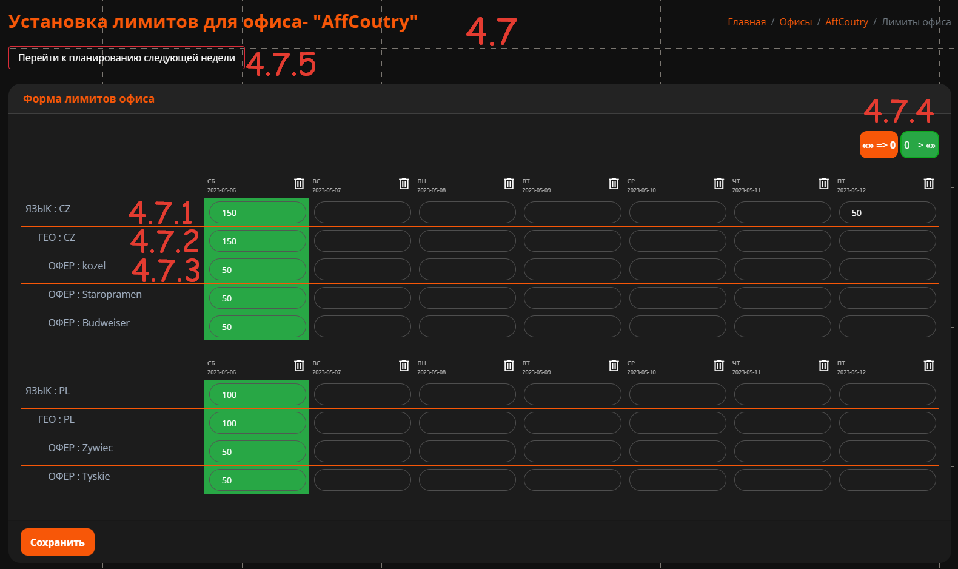
Task: Delete 2023-05-10 column in PL table
Action: 718,366
